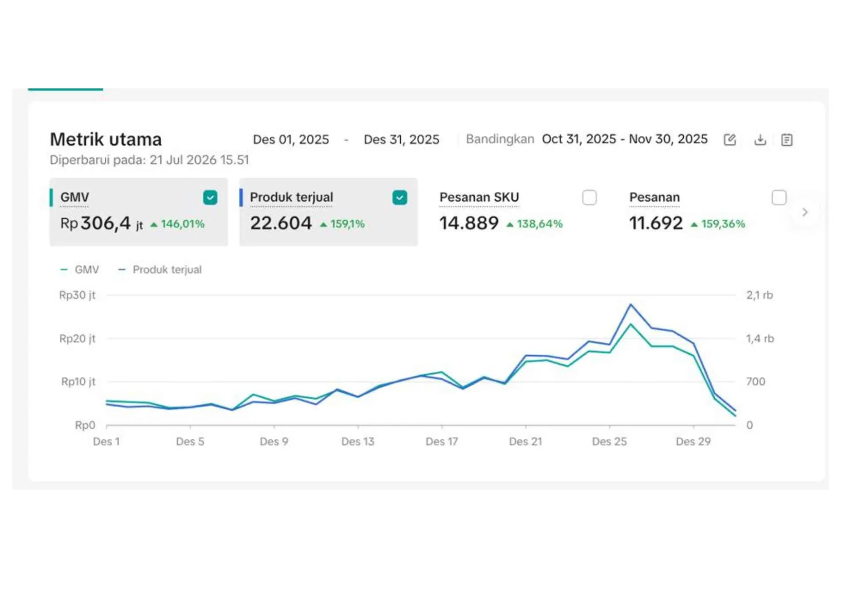This screenshot has width=841, height=595.
Task: Click comparison range Oct 31 - Nov 30, 2025
Action: (625, 139)
